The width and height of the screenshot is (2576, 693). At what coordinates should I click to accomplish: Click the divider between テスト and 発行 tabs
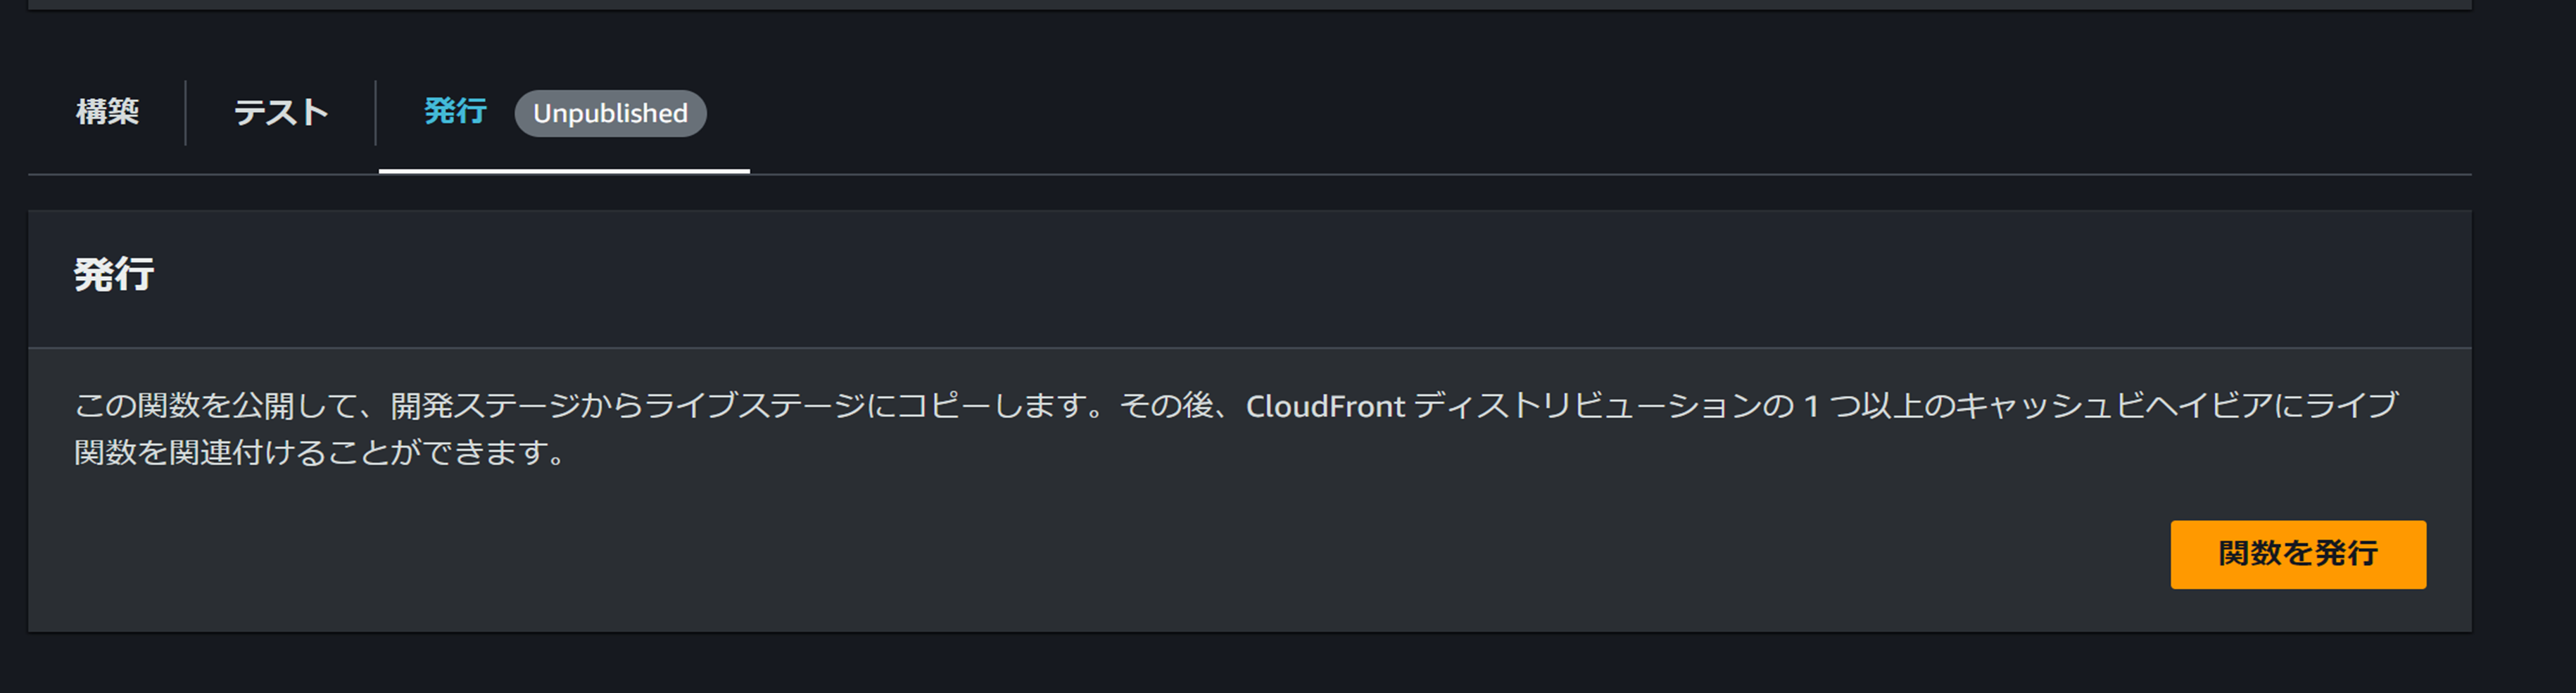click(x=375, y=112)
